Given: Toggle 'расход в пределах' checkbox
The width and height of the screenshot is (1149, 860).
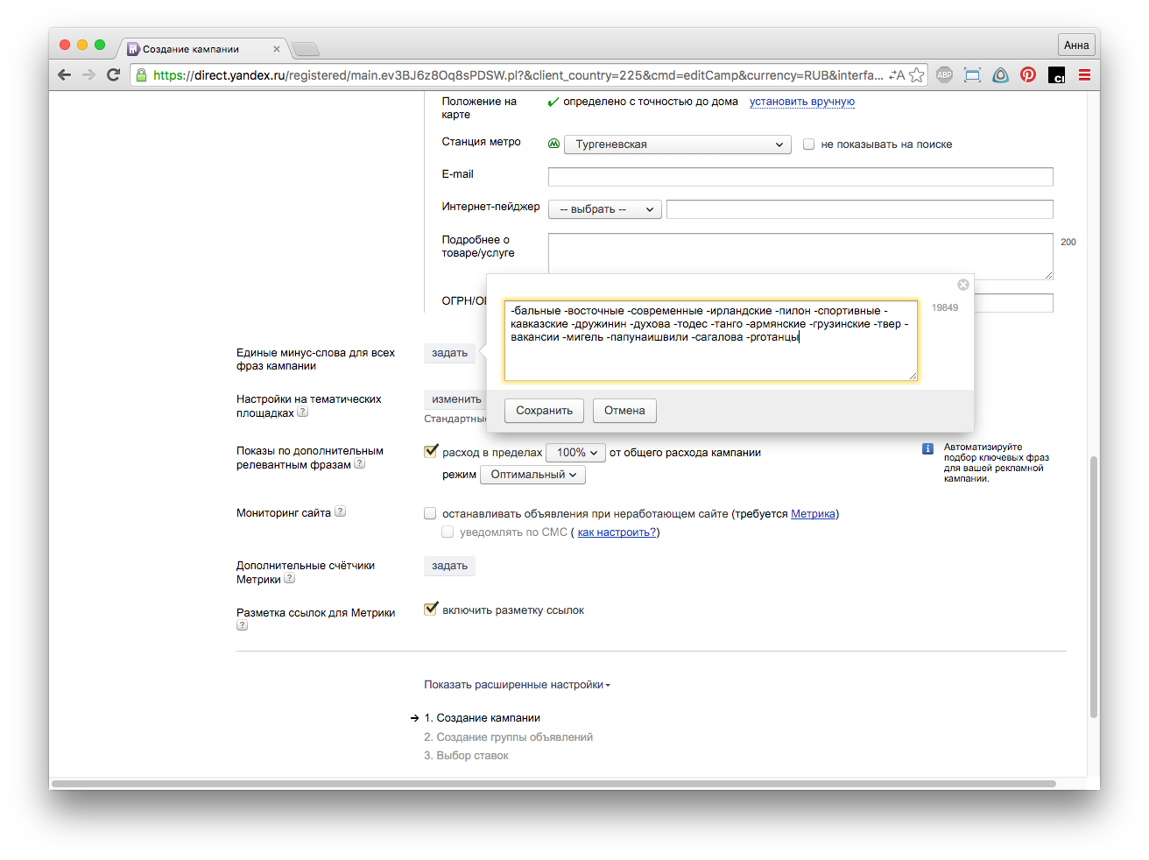Looking at the screenshot, I should tap(431, 452).
